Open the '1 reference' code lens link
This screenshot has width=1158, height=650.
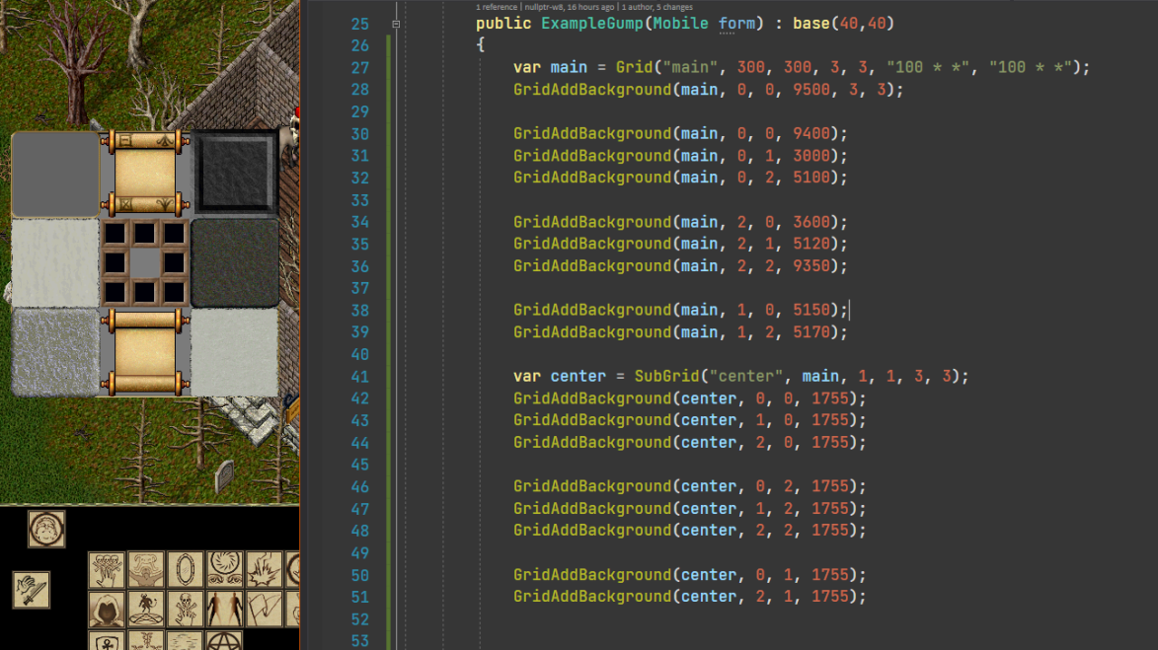(x=497, y=7)
